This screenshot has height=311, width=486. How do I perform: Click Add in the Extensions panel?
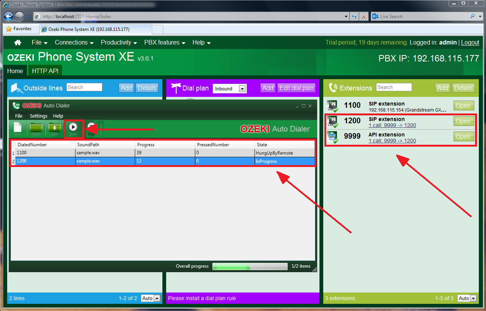(443, 88)
